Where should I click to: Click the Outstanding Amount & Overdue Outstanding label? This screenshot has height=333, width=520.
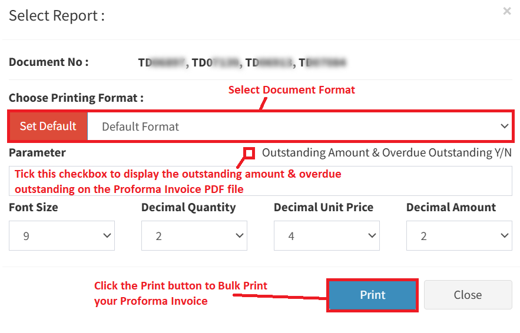tap(386, 153)
